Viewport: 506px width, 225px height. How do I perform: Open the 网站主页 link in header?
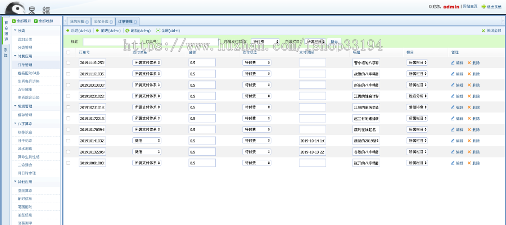(470, 6)
